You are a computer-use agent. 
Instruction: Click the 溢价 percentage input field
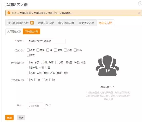(x=36, y=106)
